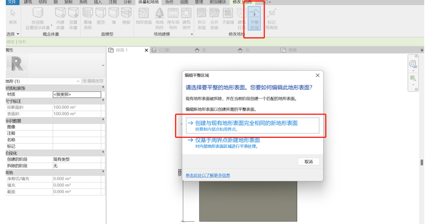Close the 标高 1 view tab

[146, 50]
